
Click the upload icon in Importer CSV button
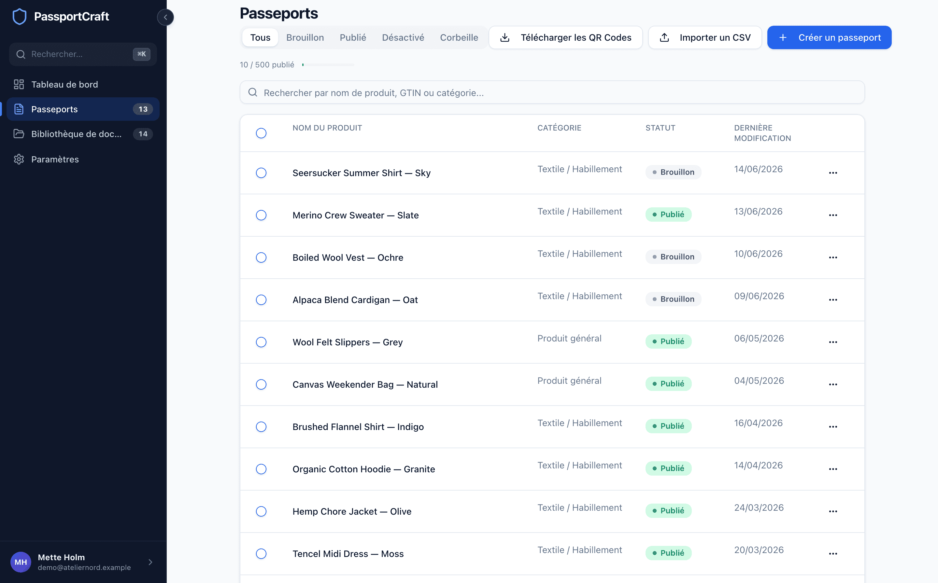click(x=664, y=37)
